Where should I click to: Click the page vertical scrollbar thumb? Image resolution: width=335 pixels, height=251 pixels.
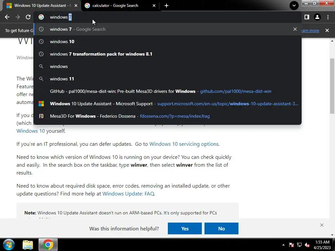[x=332, y=86]
